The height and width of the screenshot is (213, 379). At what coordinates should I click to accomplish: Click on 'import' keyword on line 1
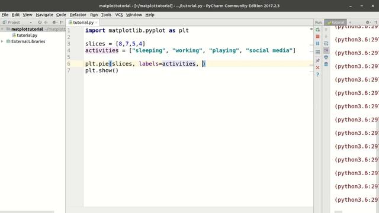point(95,30)
